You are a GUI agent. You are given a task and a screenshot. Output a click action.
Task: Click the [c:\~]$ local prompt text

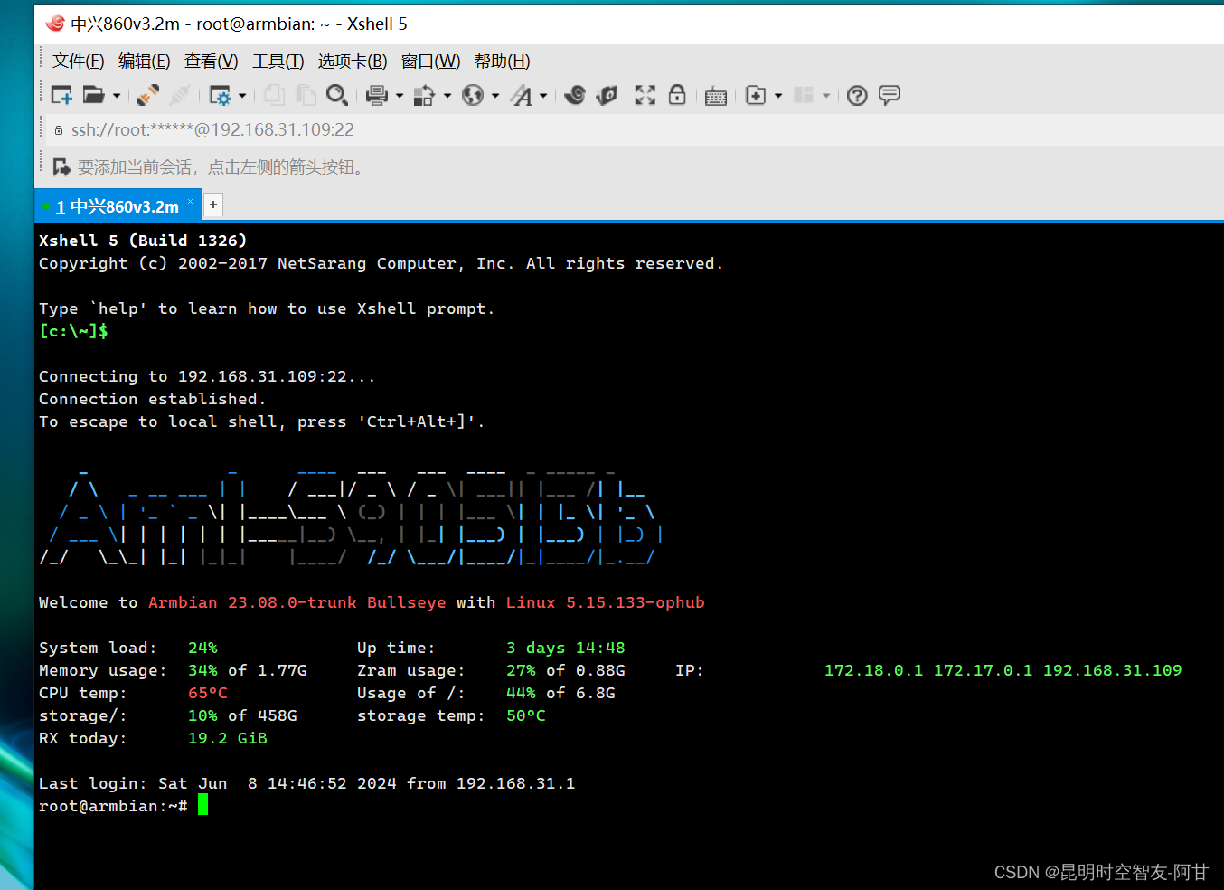coord(73,331)
